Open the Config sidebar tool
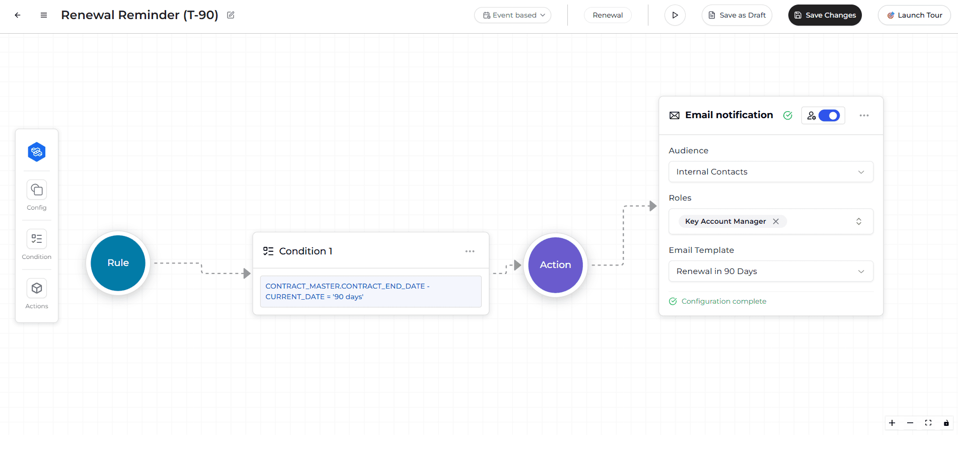Screen dimensions: 958x449 [x=37, y=190]
